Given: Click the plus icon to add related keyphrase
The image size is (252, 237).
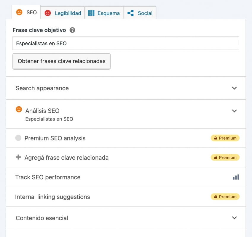Looking at the screenshot, I should (x=18, y=157).
